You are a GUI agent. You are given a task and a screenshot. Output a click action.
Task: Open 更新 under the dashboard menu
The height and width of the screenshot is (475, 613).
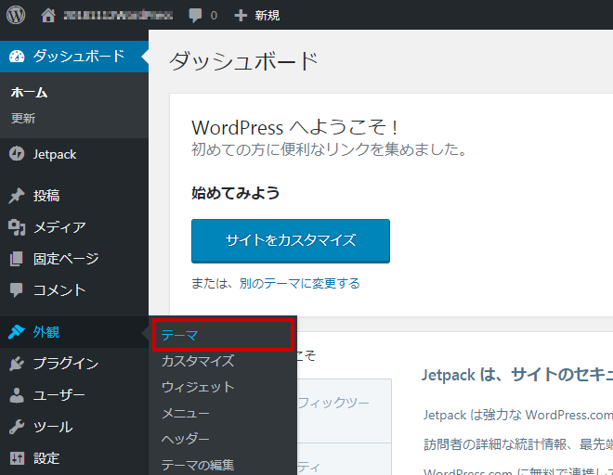[x=23, y=119]
